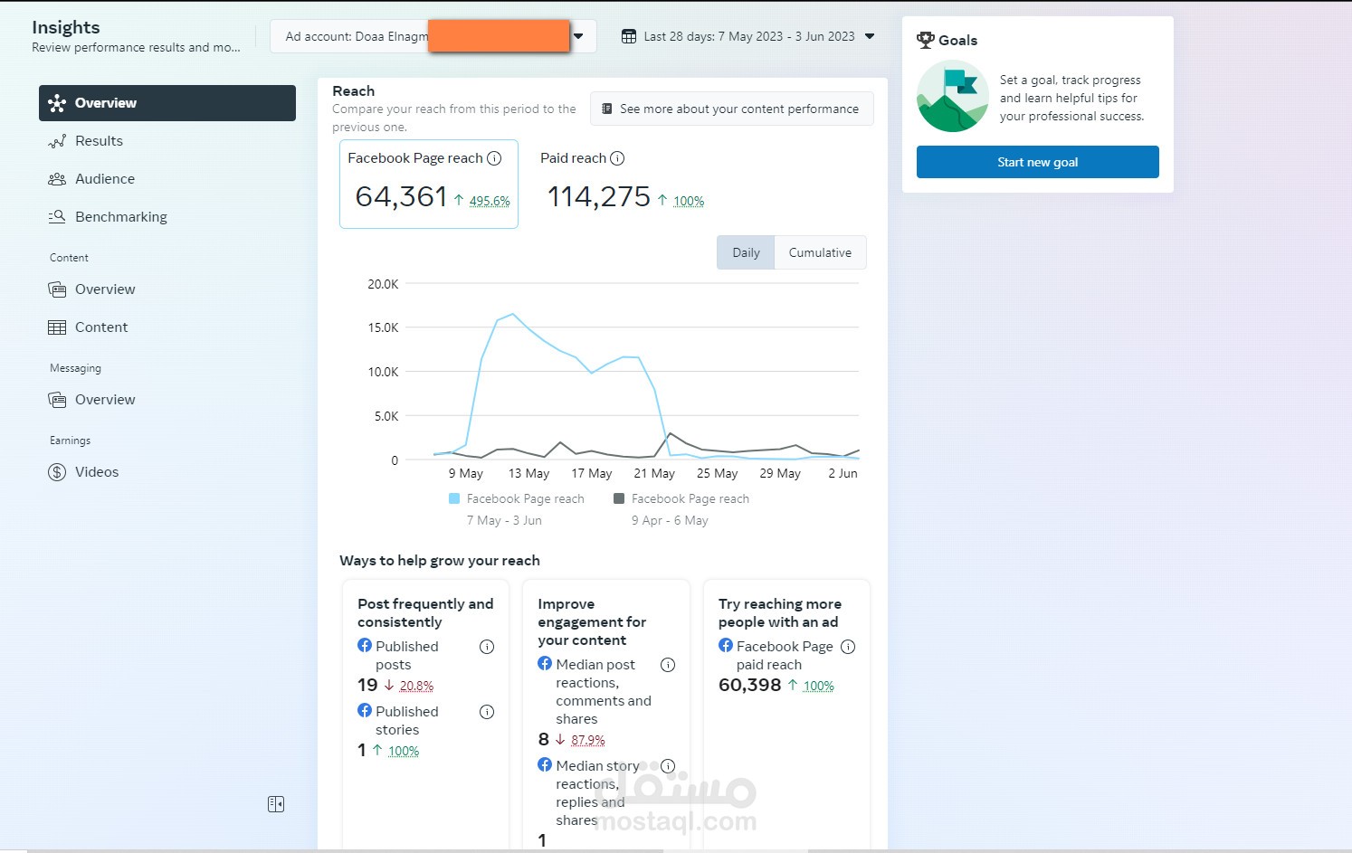This screenshot has width=1352, height=853.
Task: Click the Start new goal button
Action: (1038, 162)
